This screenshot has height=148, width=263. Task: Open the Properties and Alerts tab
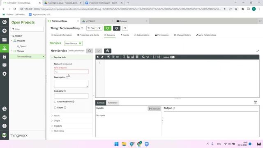click(x=88, y=35)
